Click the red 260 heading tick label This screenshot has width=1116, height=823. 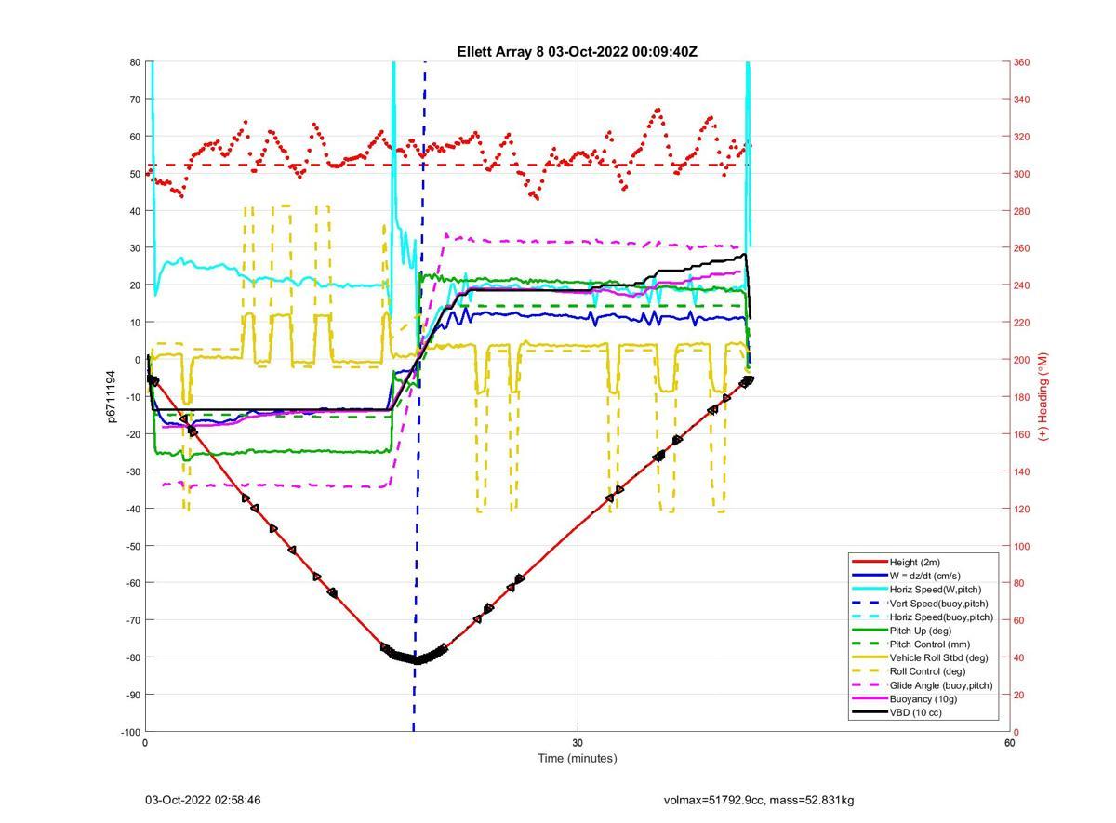(1021, 248)
